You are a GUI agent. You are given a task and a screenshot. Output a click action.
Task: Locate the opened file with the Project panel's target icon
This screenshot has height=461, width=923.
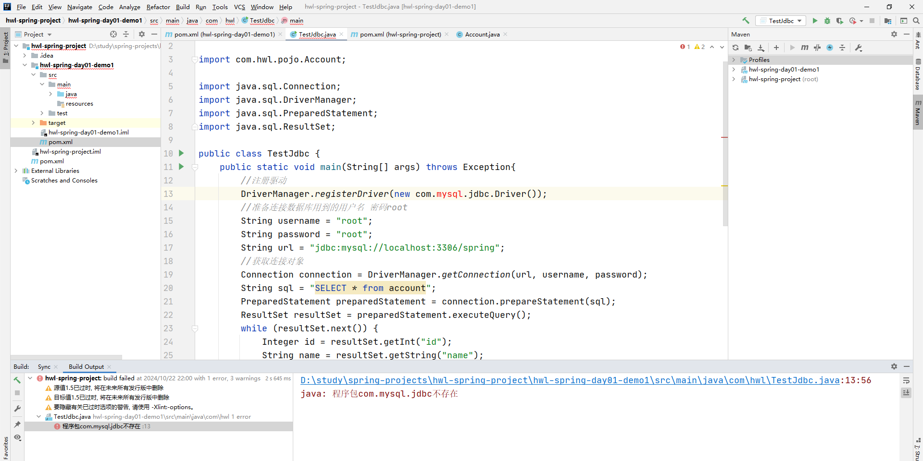113,34
